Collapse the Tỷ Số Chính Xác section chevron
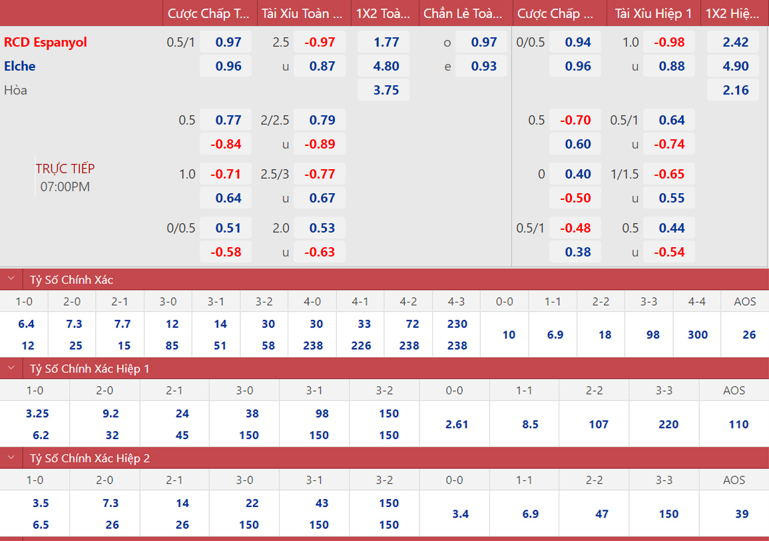 [11, 279]
